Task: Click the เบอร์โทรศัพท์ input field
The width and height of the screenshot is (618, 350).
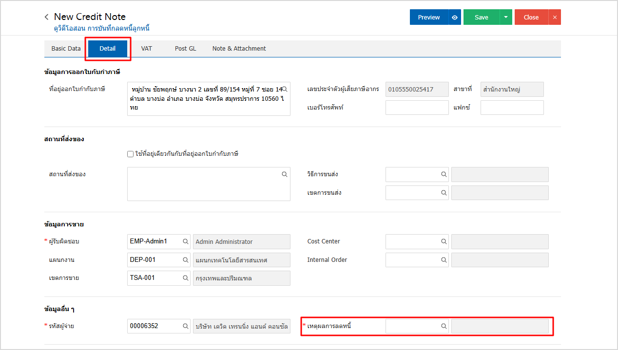Action: tap(417, 108)
